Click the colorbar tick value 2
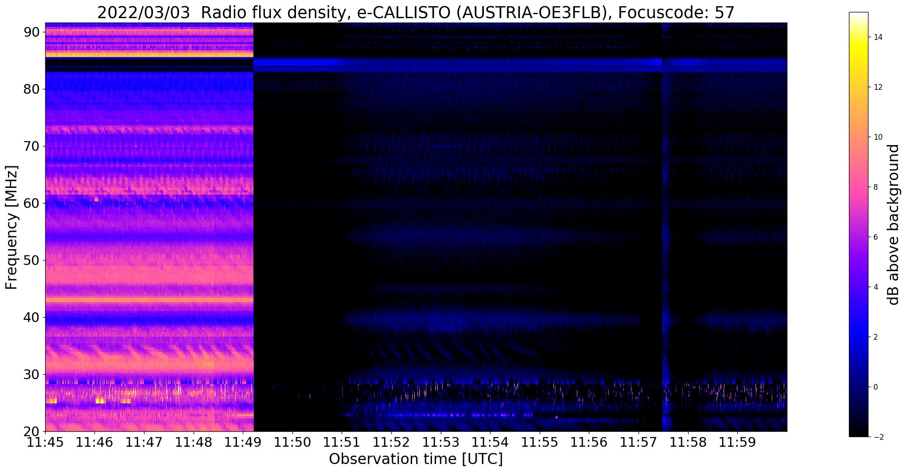 point(875,337)
